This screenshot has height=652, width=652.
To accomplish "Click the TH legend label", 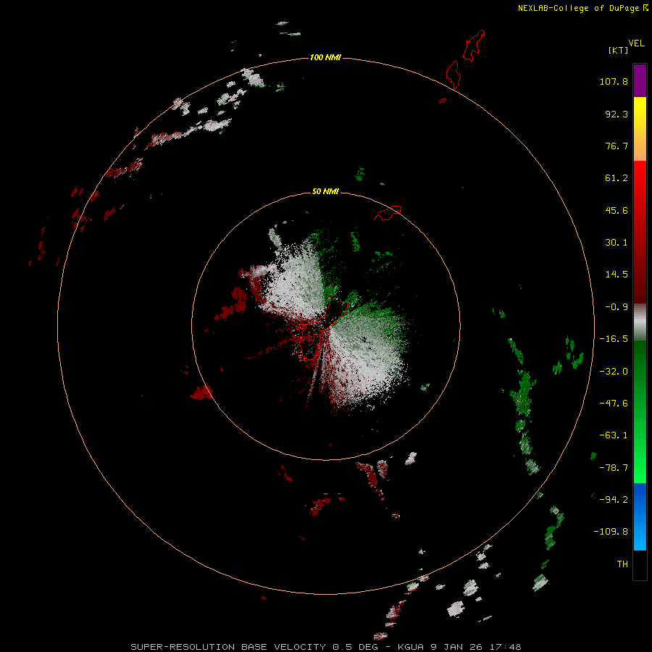I will (x=622, y=564).
